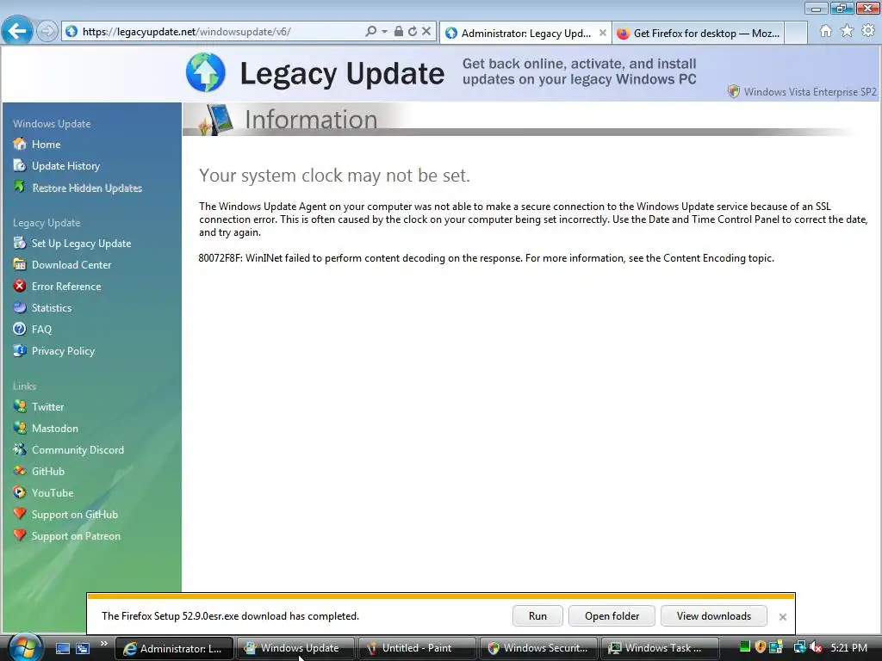Viewport: 882px width, 661px height.
Task: Click Show Desktop quick launch icon
Action: coord(62,648)
